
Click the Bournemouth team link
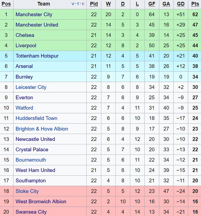point(31,160)
